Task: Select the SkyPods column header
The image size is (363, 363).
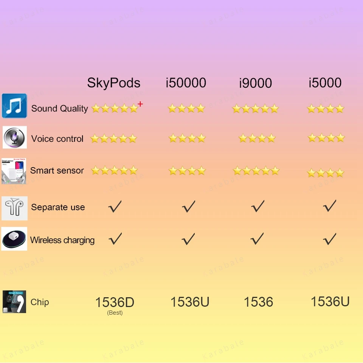Action: [114, 83]
